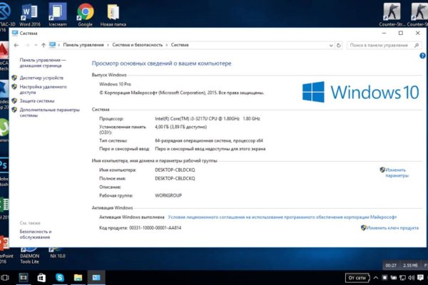The width and height of the screenshot is (428, 285).
Task: Open Диспетчер устройств link
Action: coord(45,78)
